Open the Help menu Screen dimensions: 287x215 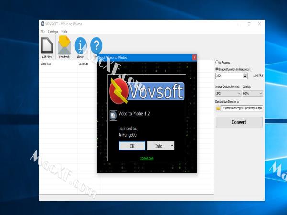(x=64, y=32)
